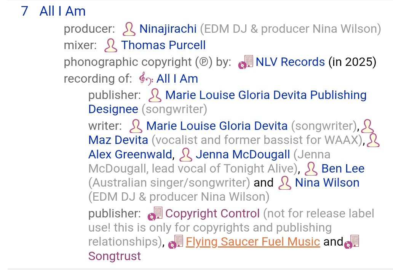
Task: Click the "producer:" label
Action: 89,29
